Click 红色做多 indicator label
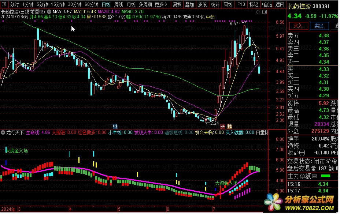340x214 pixels. 92,132
